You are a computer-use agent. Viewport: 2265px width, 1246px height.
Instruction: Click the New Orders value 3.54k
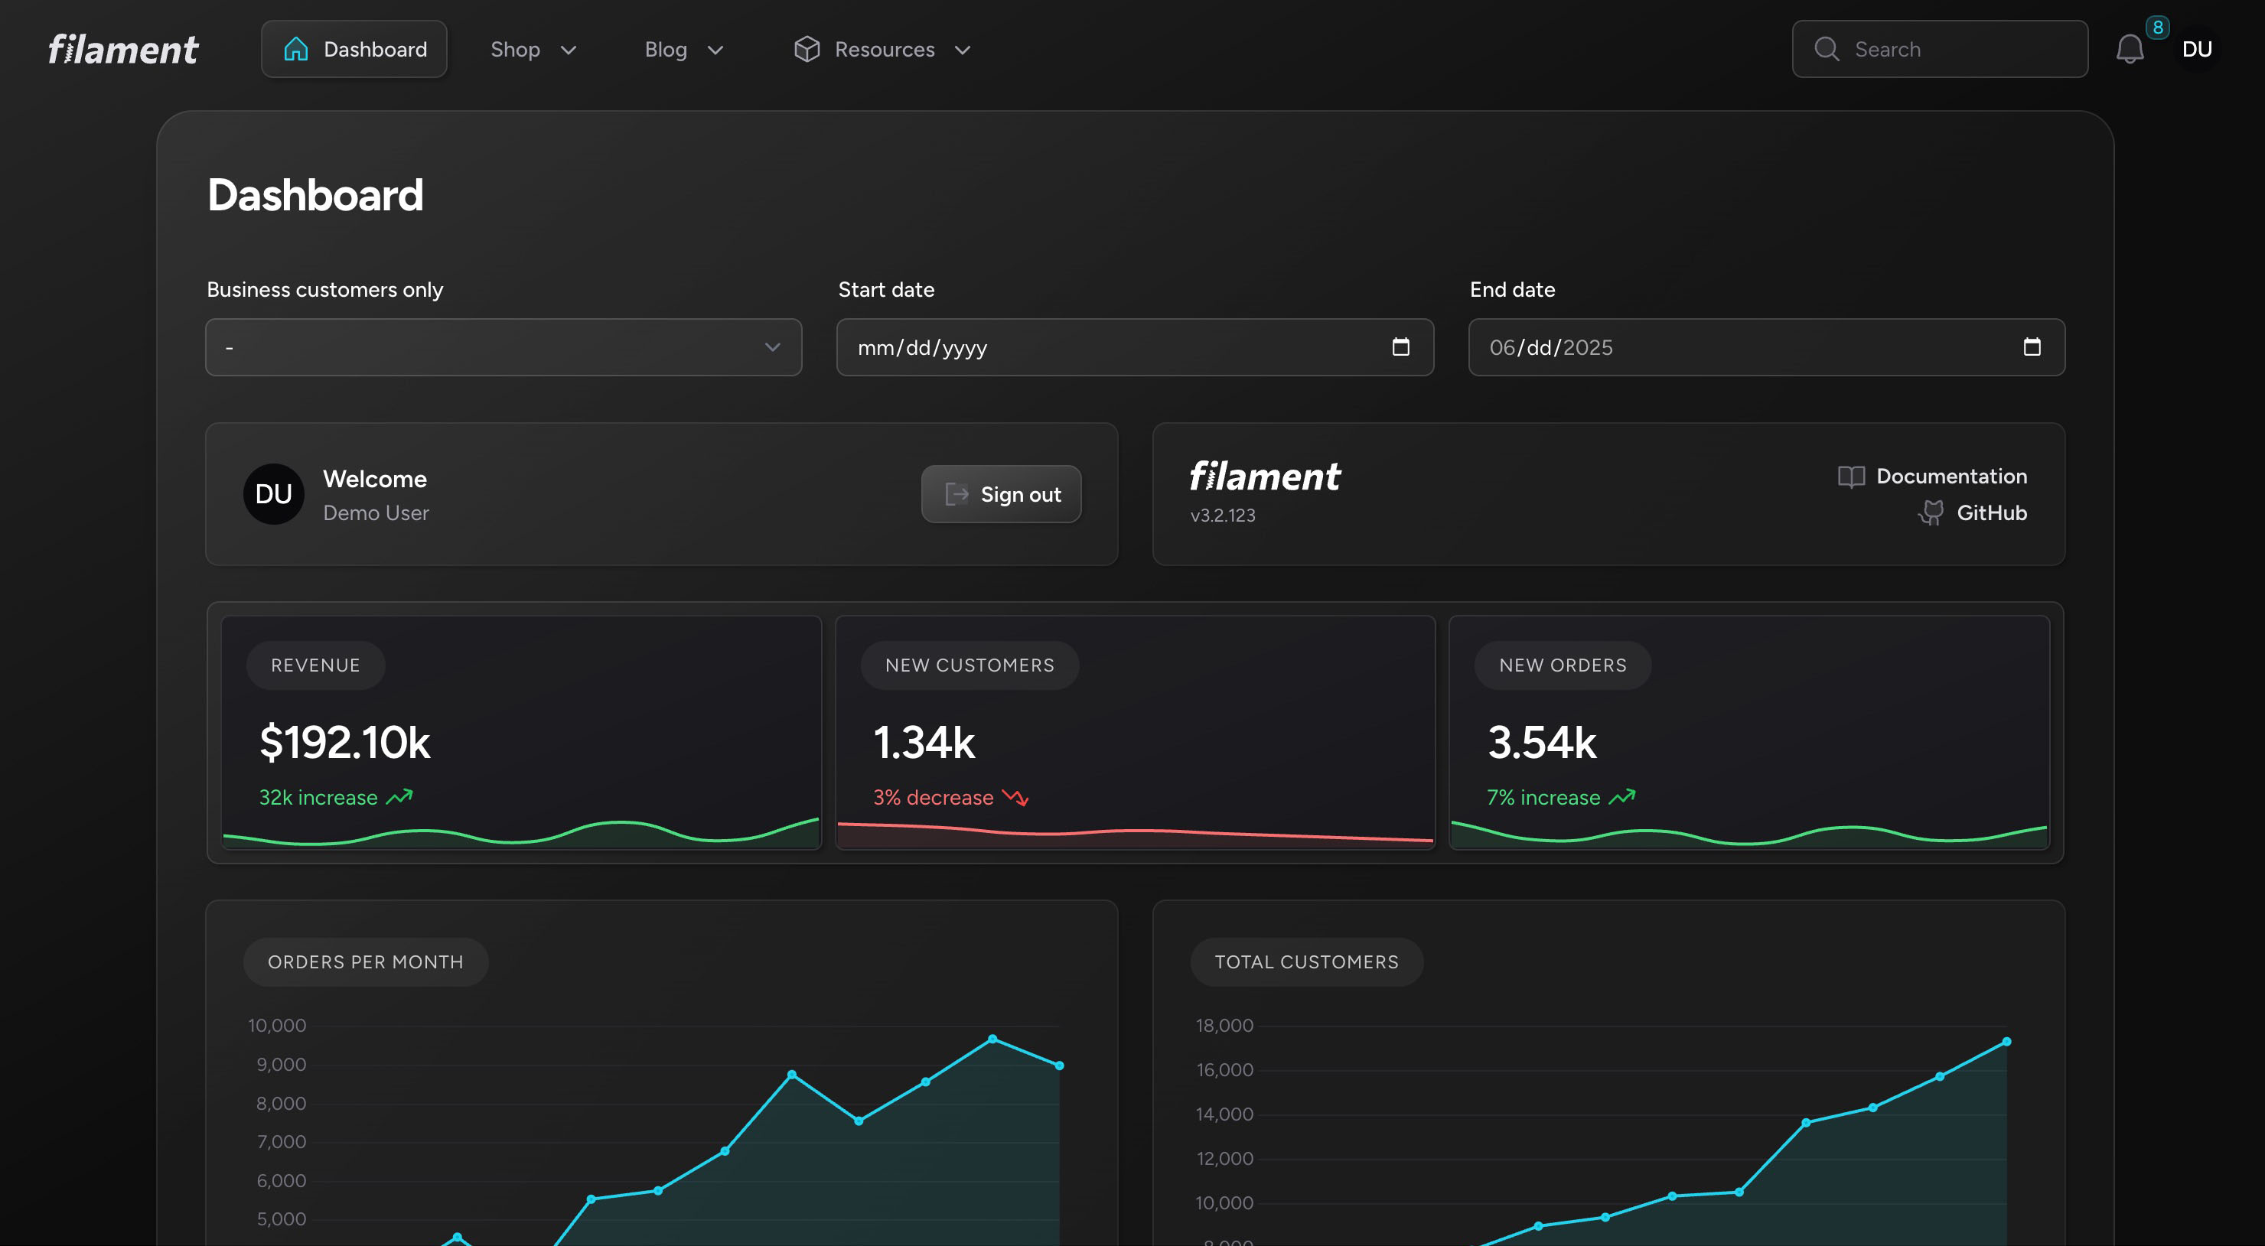1541,742
